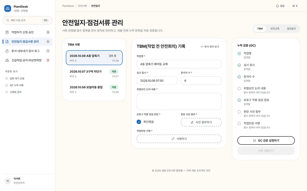Select the 2026.10.06 보일러동 용접 document

[94, 89]
